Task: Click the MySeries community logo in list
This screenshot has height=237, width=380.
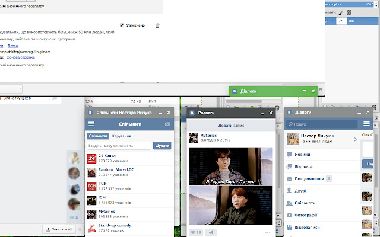Action: click(x=91, y=214)
